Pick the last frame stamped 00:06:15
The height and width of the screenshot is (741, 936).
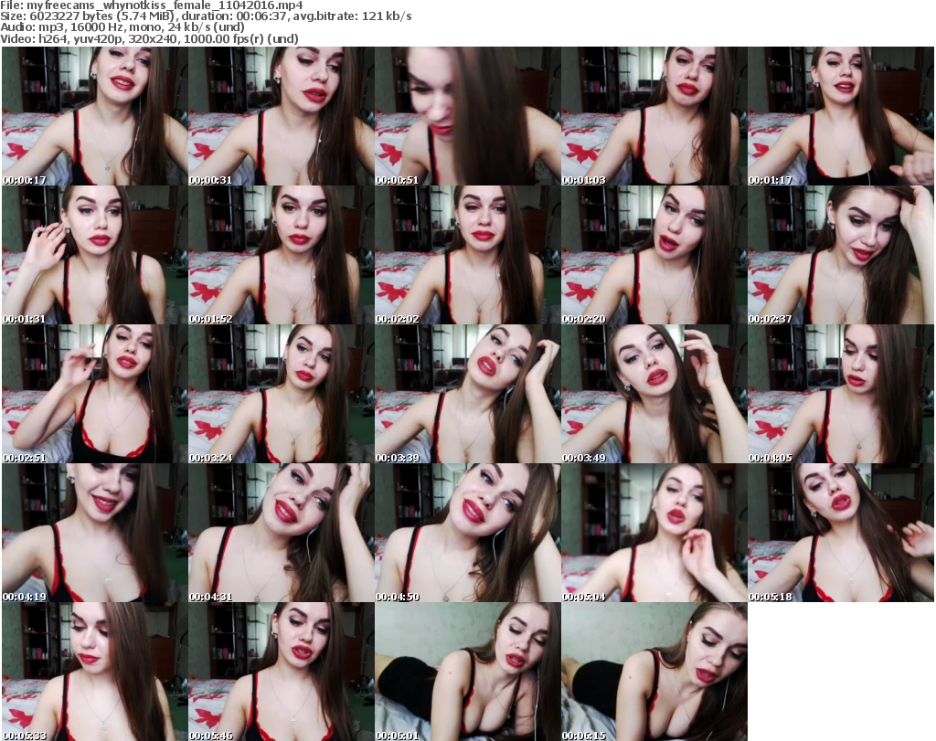[654, 672]
